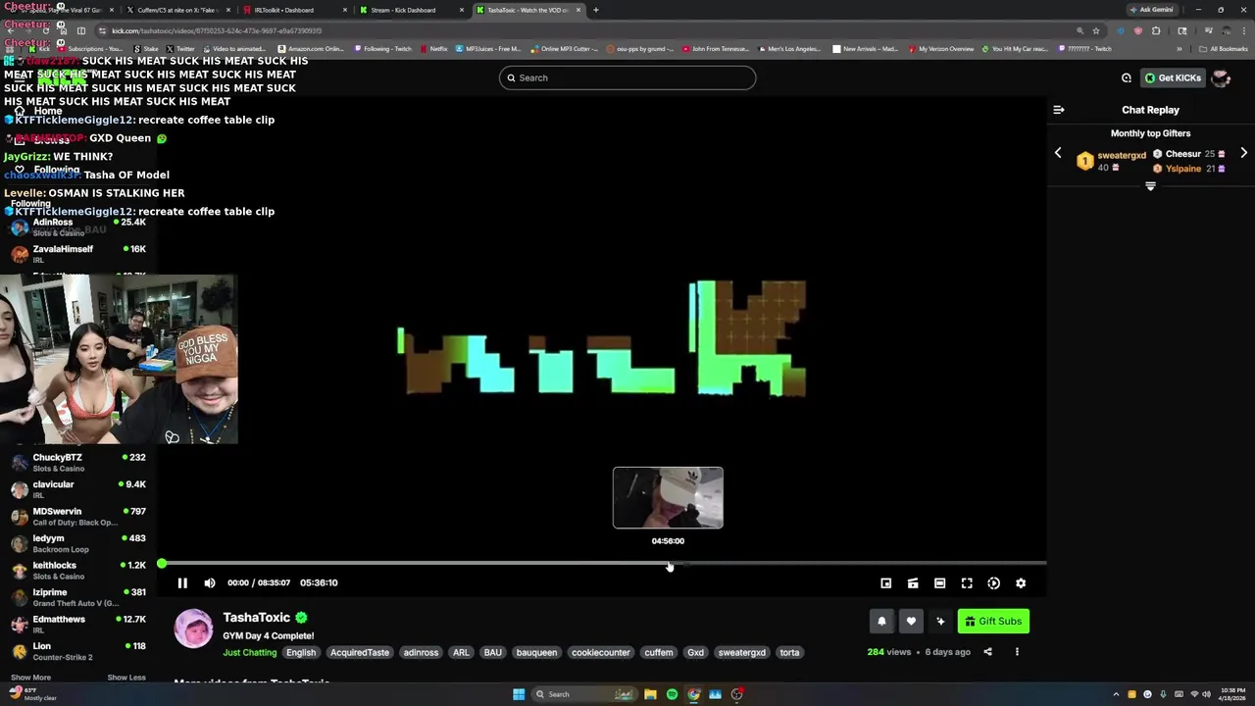Open Windows Start menu
1255x706 pixels.
click(519, 694)
